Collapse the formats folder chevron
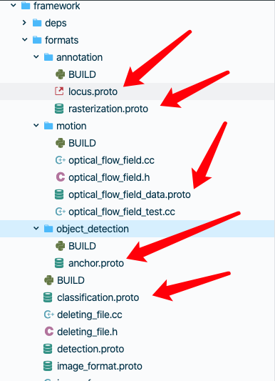Screen dimensions: 275x381 coord(25,39)
